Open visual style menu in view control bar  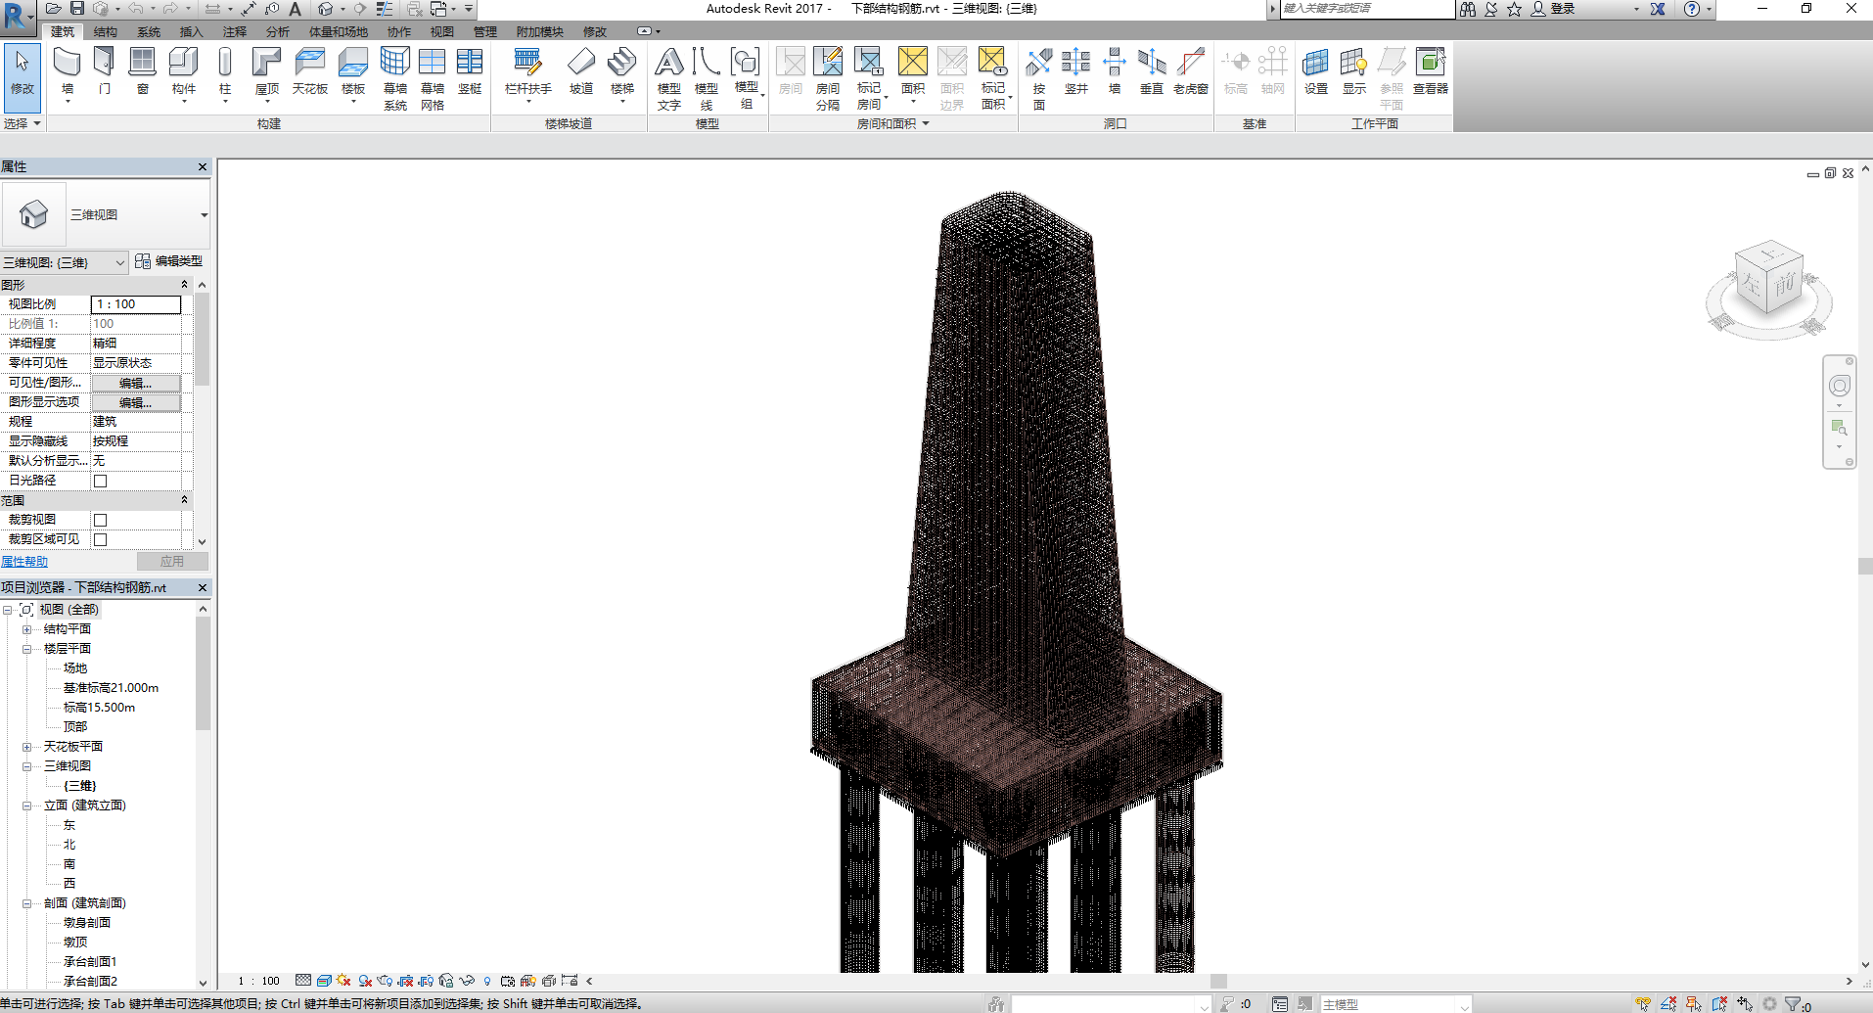pos(323,981)
